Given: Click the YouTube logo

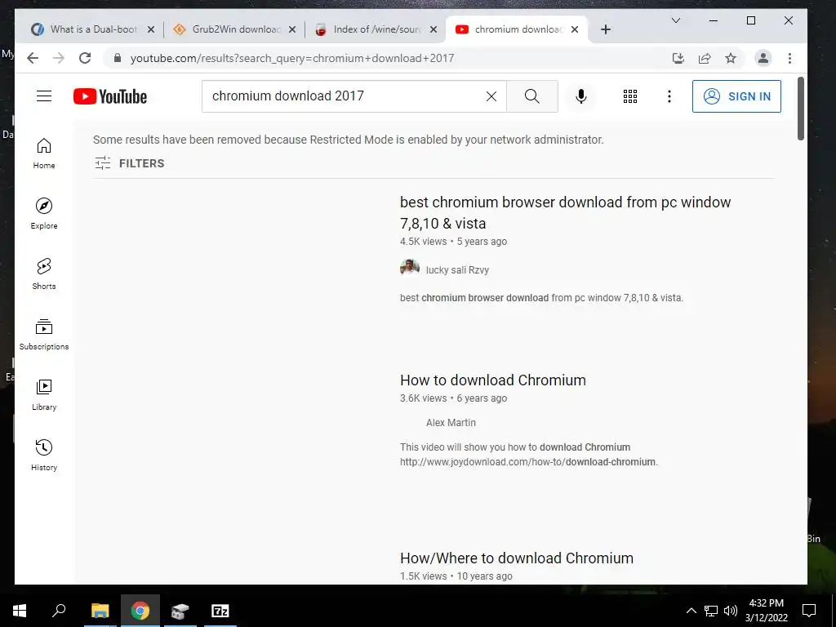Looking at the screenshot, I should [110, 96].
